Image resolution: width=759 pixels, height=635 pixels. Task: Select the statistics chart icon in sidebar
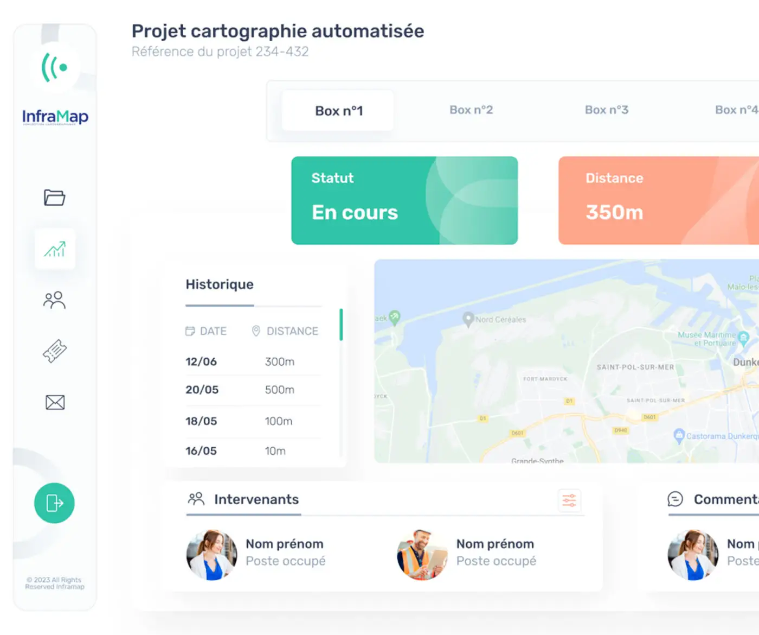pos(55,249)
